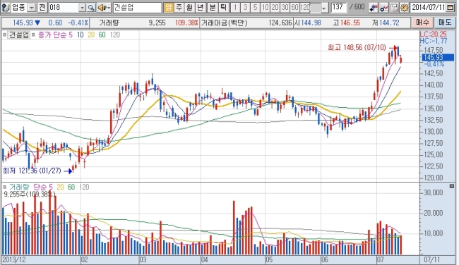Open the magnifier search icon beside code 018
This screenshot has height=265, width=459.
click(91, 8)
